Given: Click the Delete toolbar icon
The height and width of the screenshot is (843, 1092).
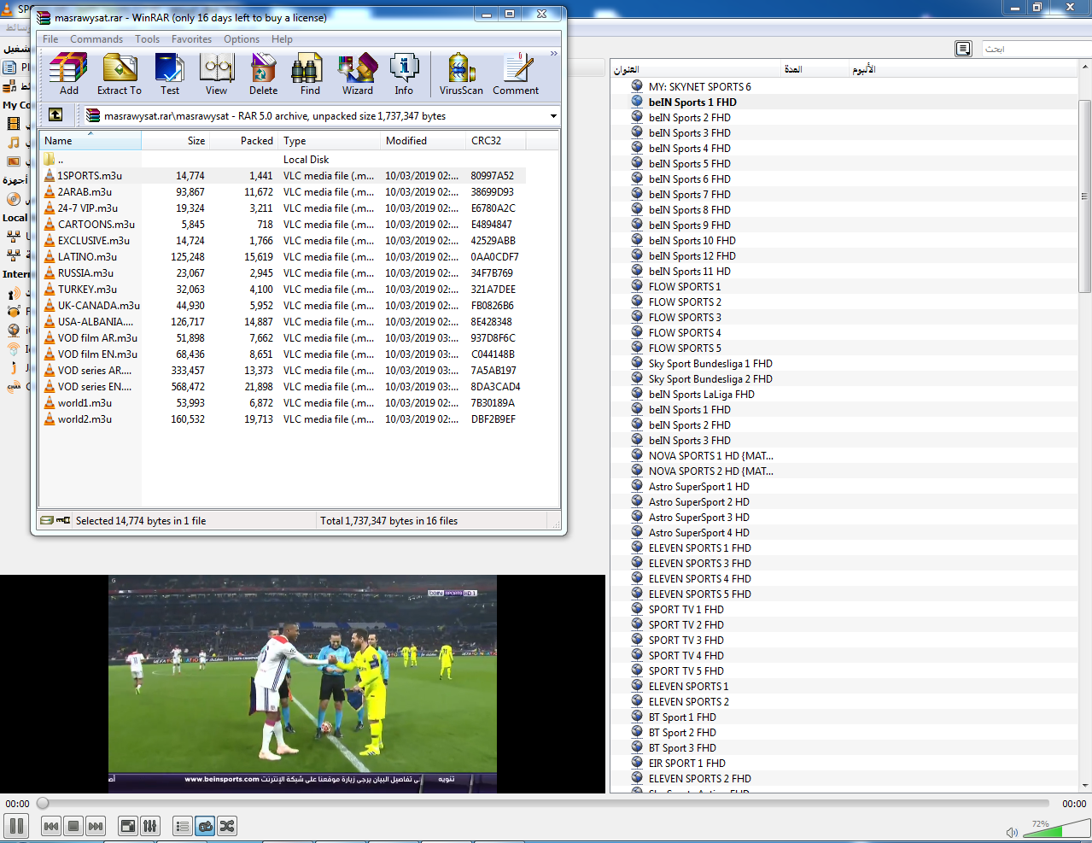Looking at the screenshot, I should 264,74.
